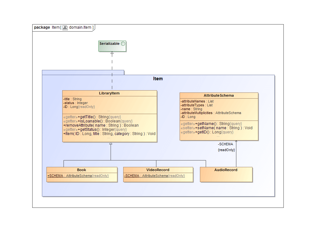Select the setName setter in AttributeSchema
Screen dimensions: 316x232
(x=216, y=128)
